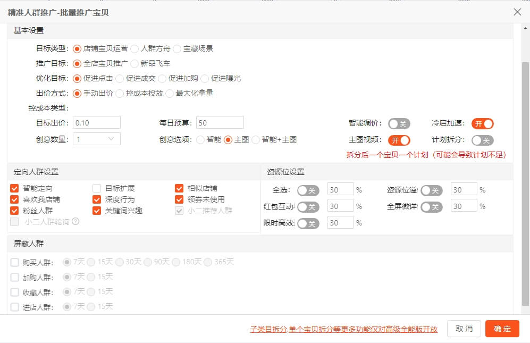Select 智能+主图 creative option
The width and height of the screenshot is (530, 343).
[256, 140]
